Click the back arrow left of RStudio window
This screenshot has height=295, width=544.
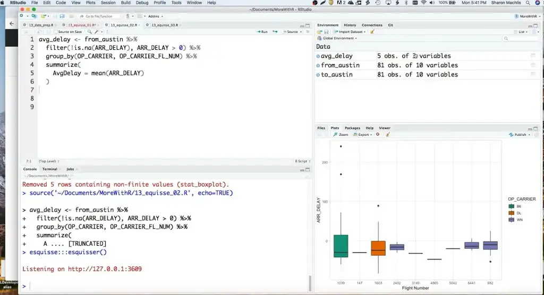[12, 23]
